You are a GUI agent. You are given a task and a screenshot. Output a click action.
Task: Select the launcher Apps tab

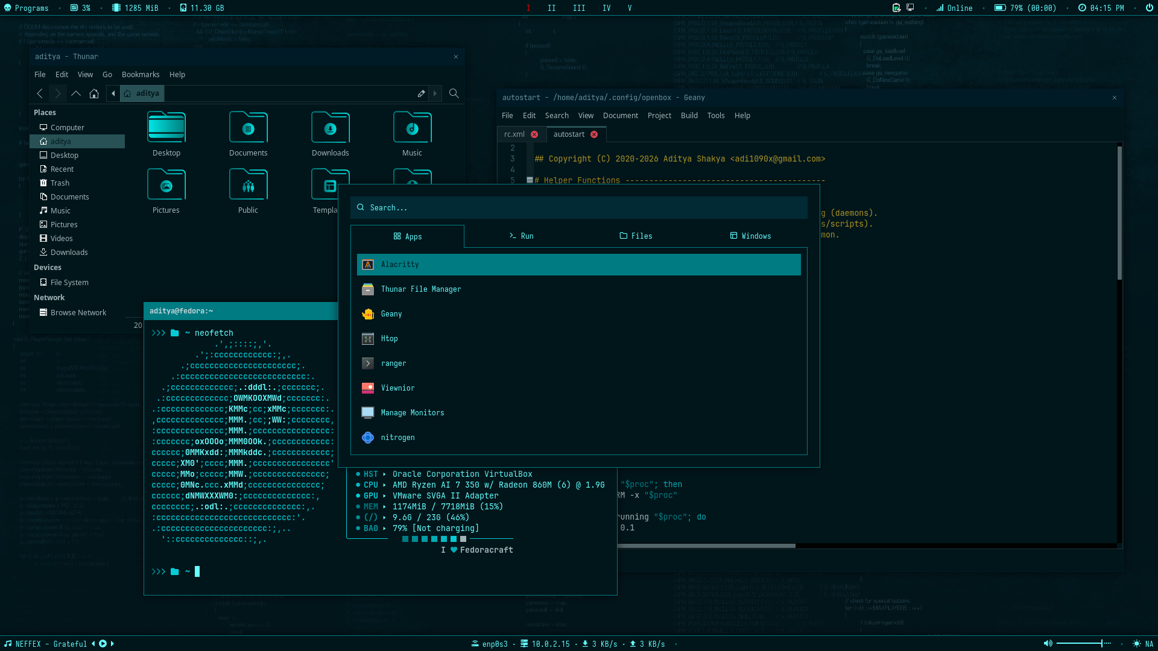[407, 236]
